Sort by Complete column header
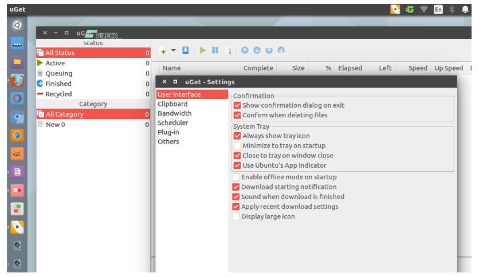The height and width of the screenshot is (277, 479). [258, 68]
